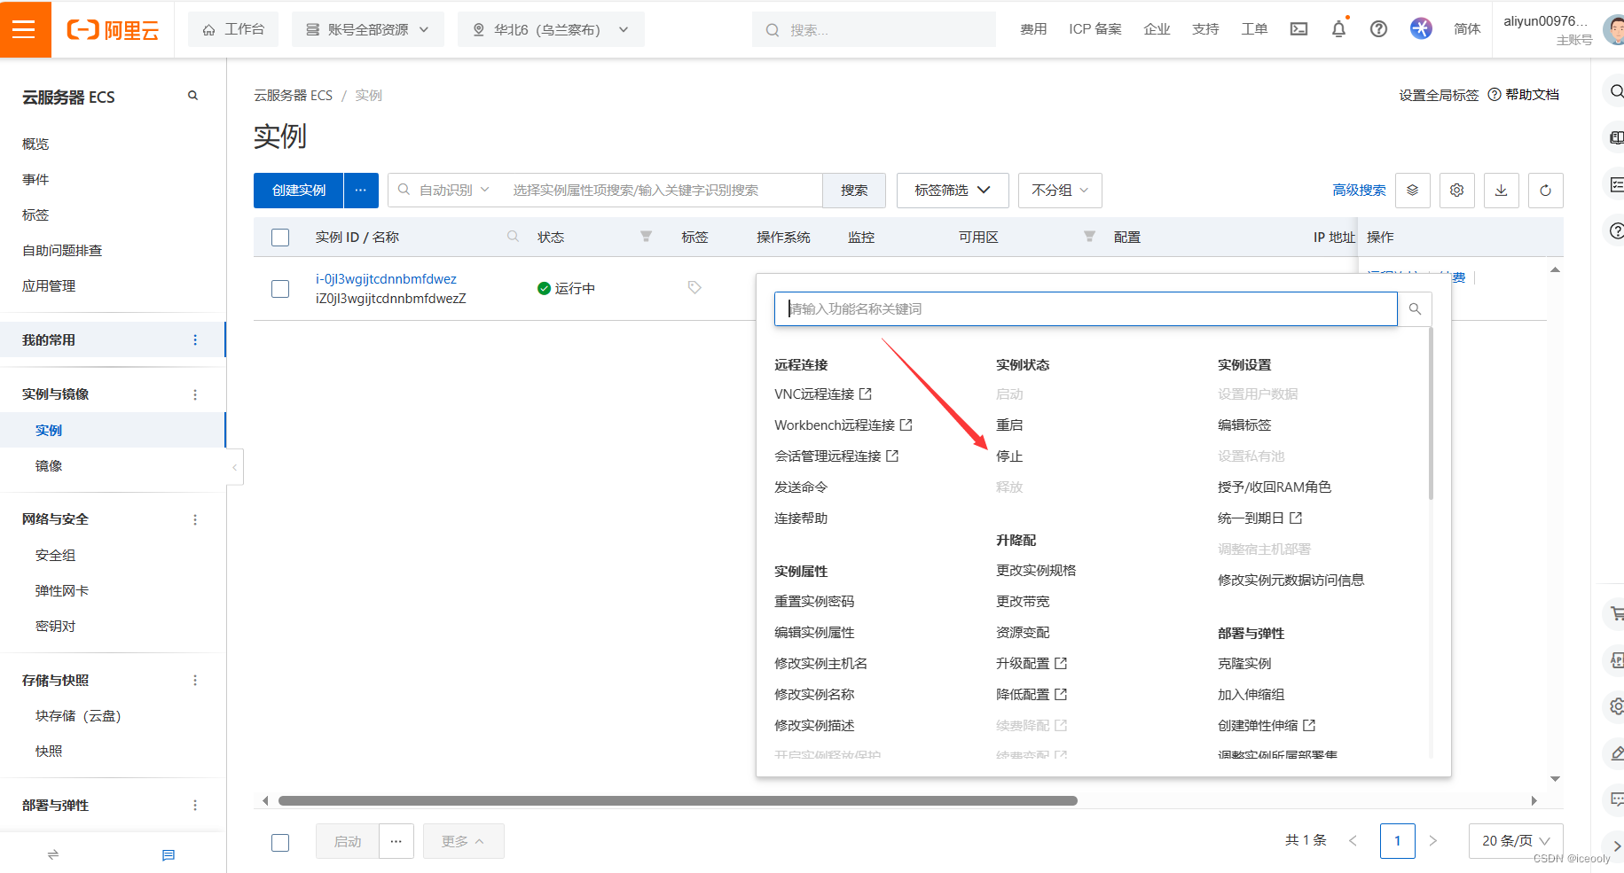1624x873 pixels.
Task: Open 镜像 in the sidebar
Action: 49,466
